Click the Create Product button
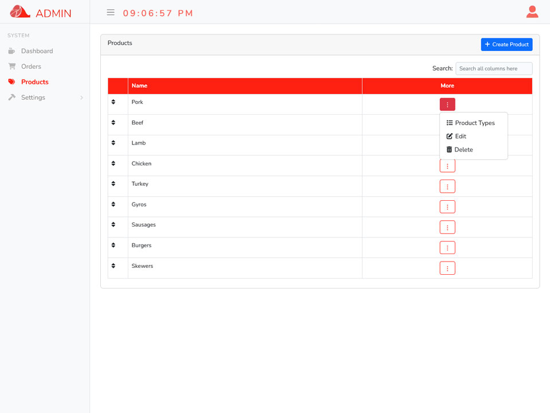The height and width of the screenshot is (413, 550). 506,44
